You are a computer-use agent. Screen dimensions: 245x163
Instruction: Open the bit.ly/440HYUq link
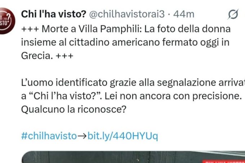[x=123, y=136]
